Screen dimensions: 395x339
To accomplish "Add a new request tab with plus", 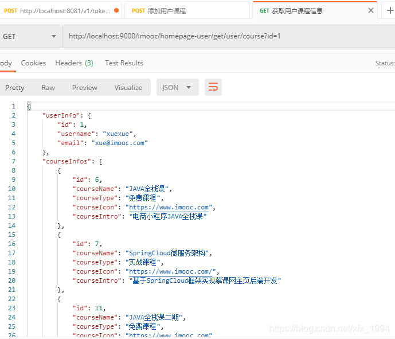I will [x=390, y=10].
